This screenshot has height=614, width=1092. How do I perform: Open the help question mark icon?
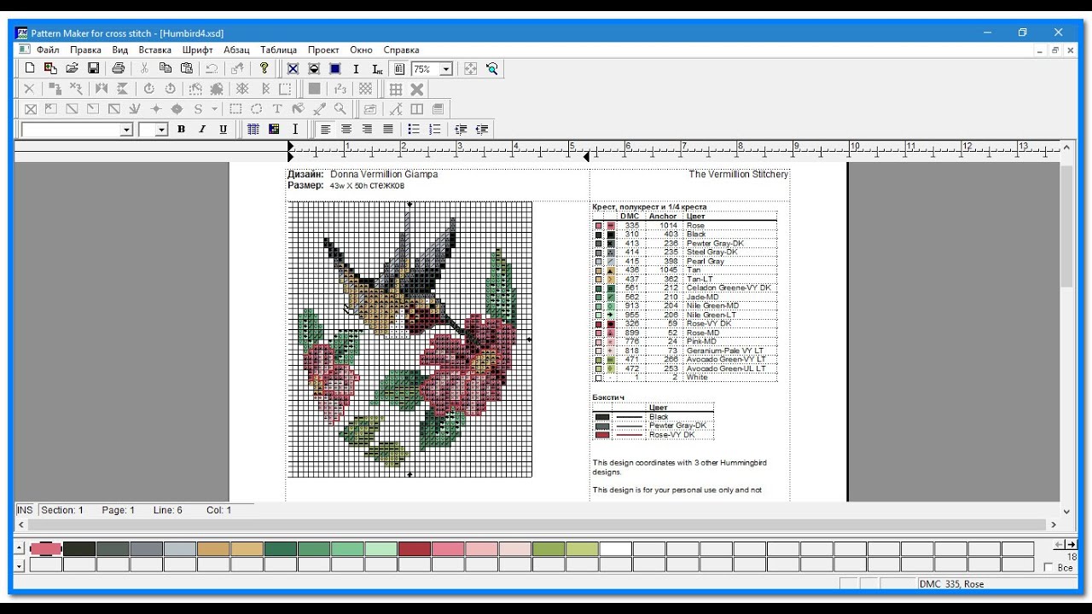pyautogui.click(x=264, y=68)
